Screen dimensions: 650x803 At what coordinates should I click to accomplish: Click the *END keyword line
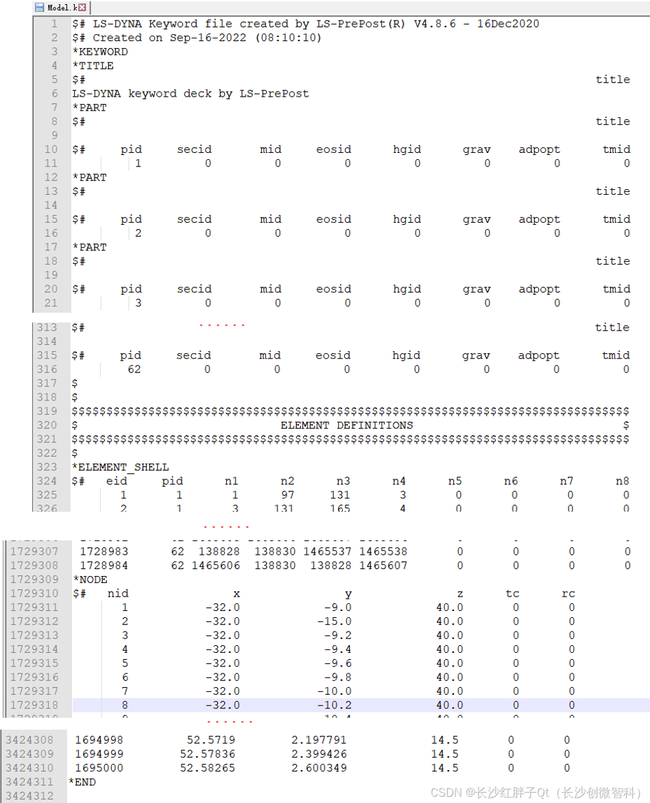pyautogui.click(x=82, y=782)
